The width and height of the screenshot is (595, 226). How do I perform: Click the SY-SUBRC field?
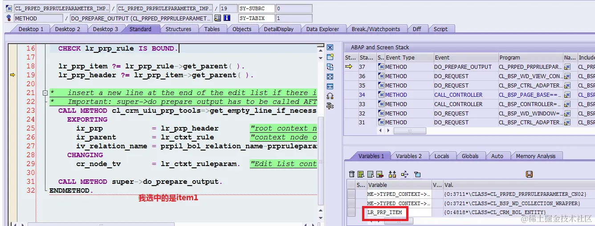[x=256, y=8]
